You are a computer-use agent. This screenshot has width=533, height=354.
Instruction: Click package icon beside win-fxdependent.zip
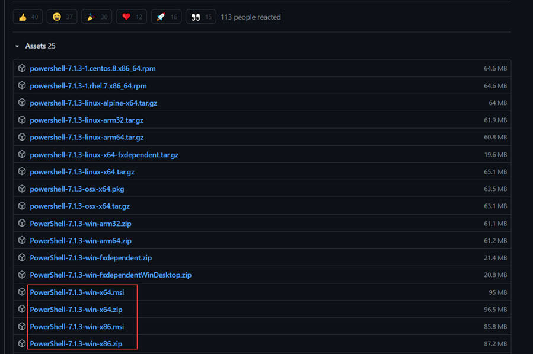[x=22, y=257]
